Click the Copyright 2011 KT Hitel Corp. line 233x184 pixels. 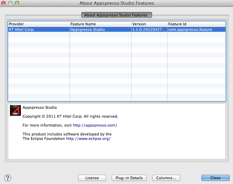(71, 116)
